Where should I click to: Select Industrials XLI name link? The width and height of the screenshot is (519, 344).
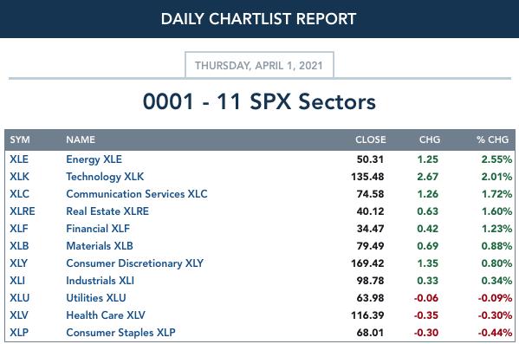coord(100,281)
